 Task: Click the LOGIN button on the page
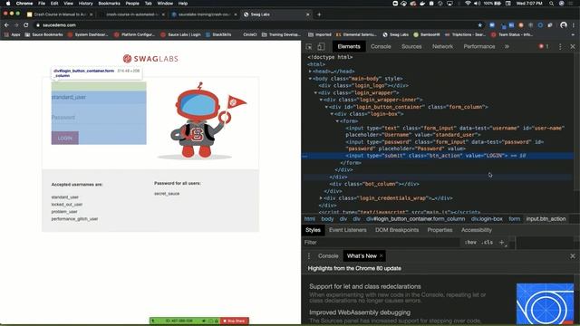pyautogui.click(x=64, y=138)
